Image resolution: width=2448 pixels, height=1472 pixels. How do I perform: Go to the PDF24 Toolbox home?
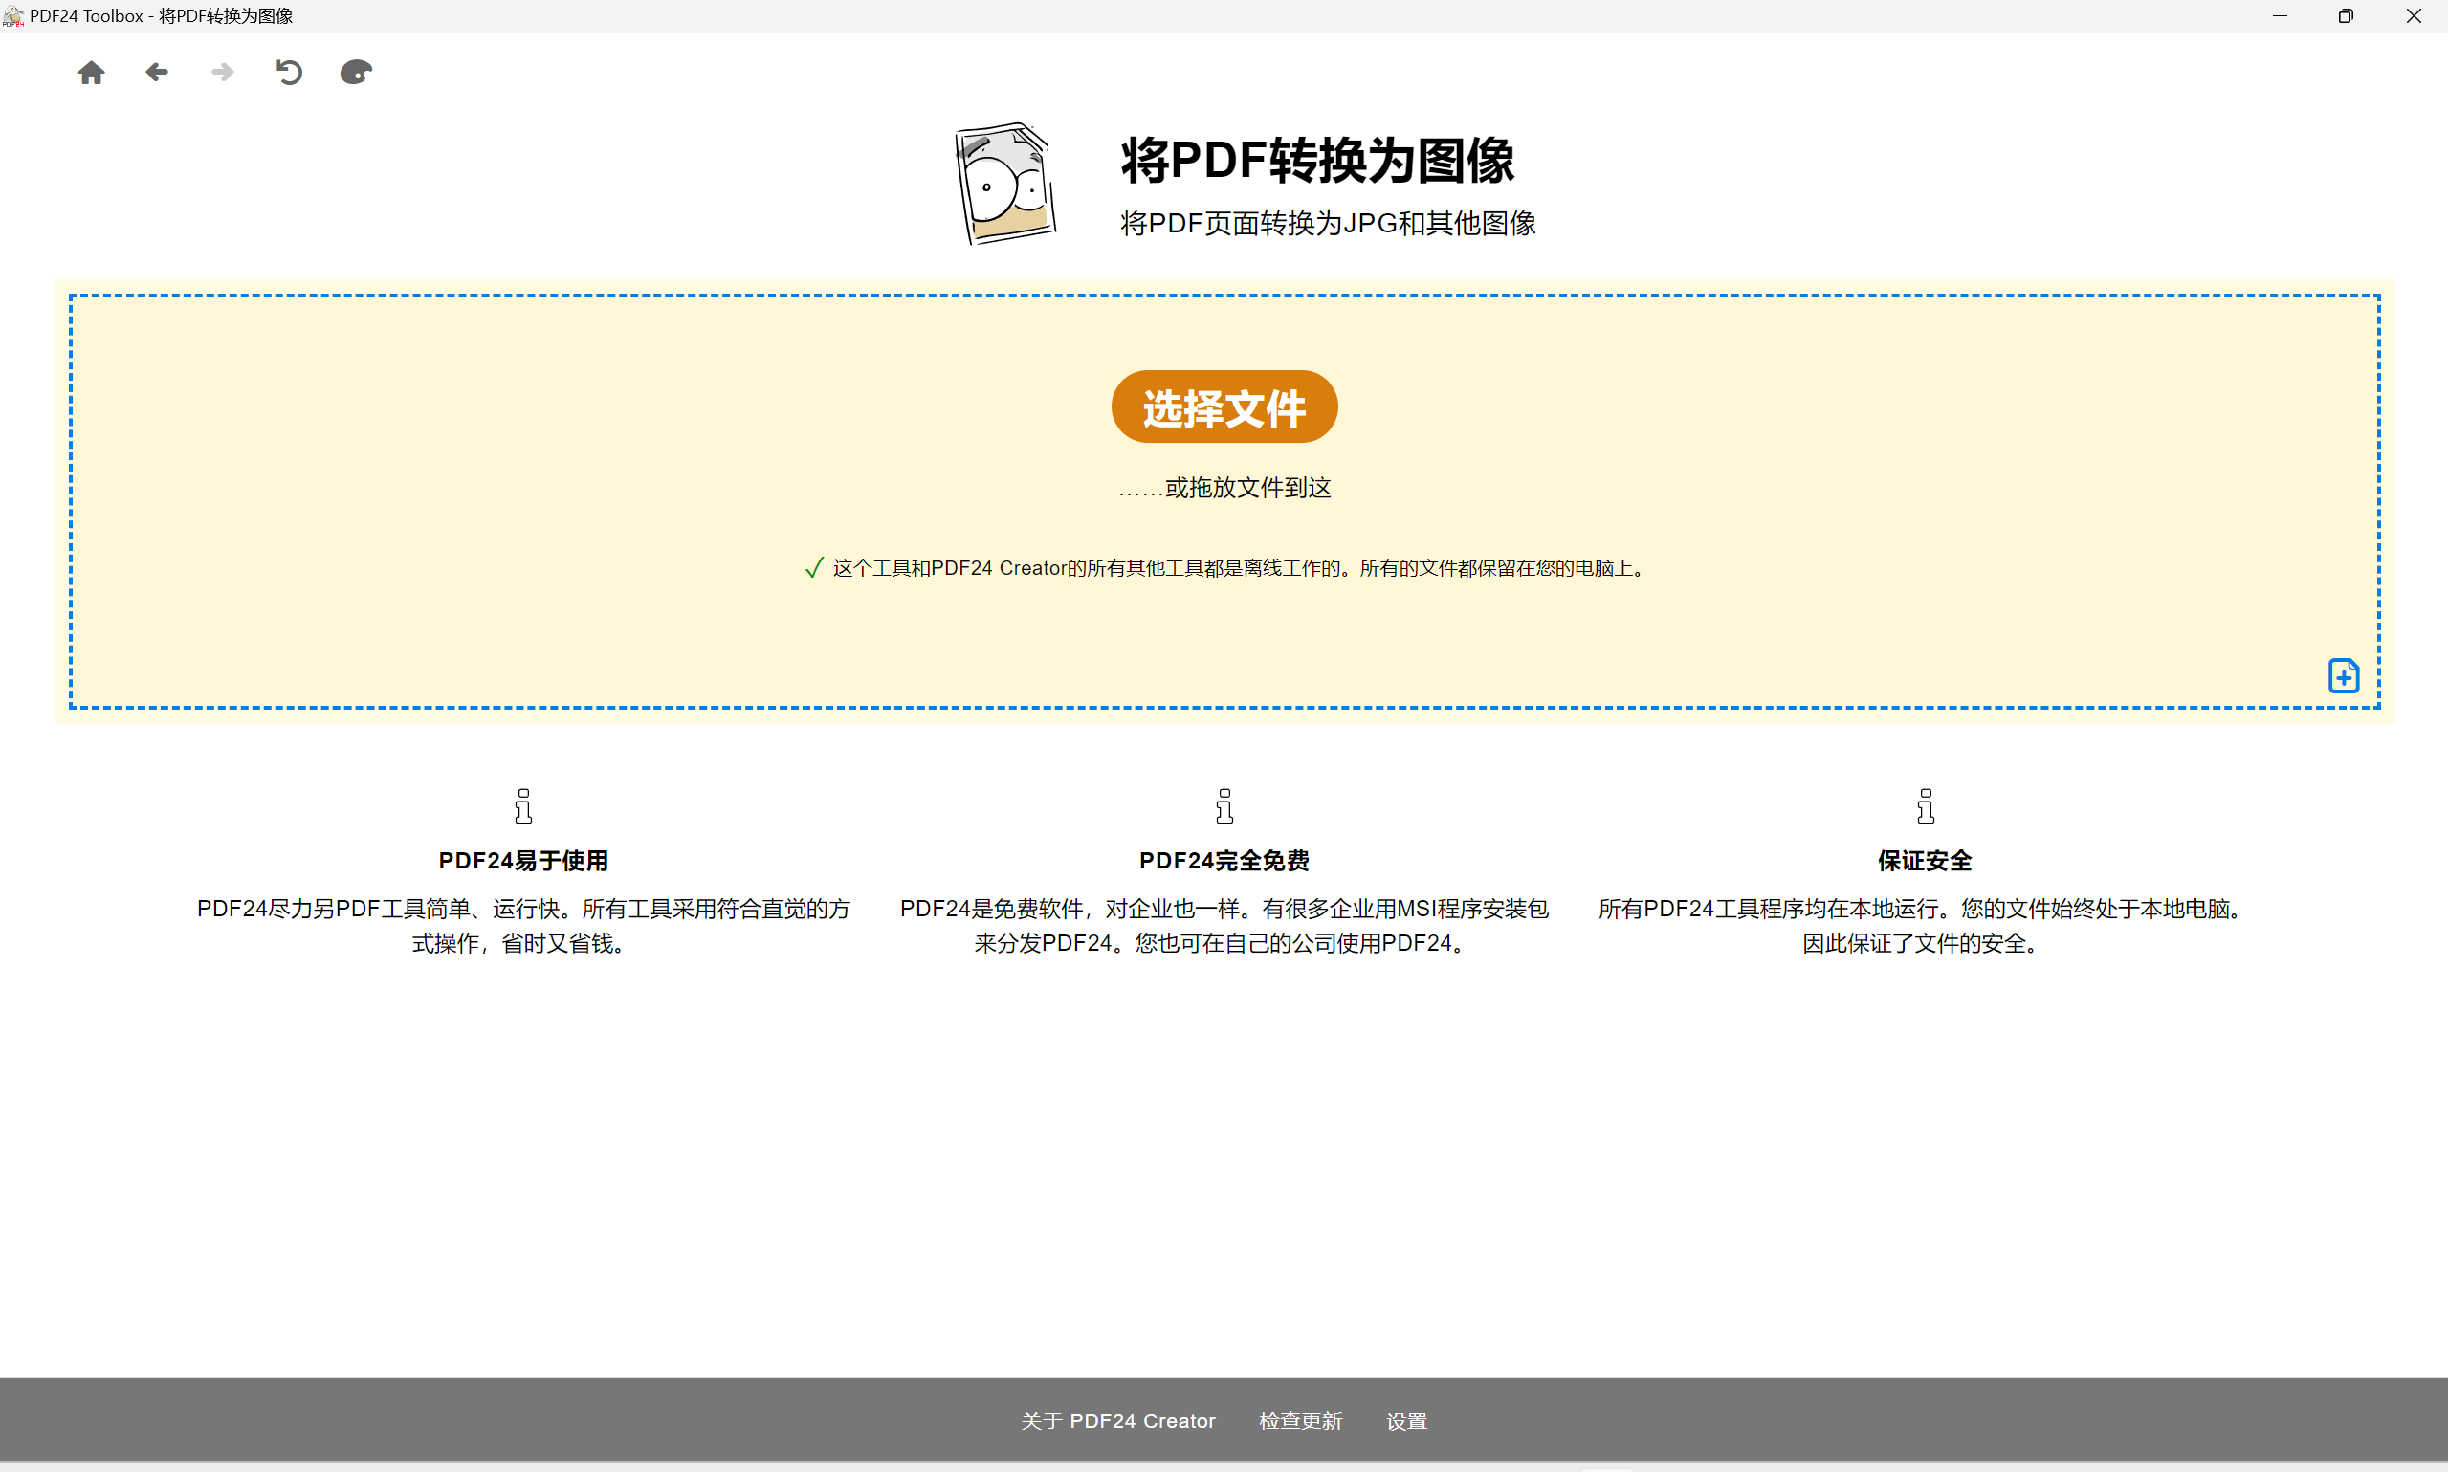coord(91,73)
